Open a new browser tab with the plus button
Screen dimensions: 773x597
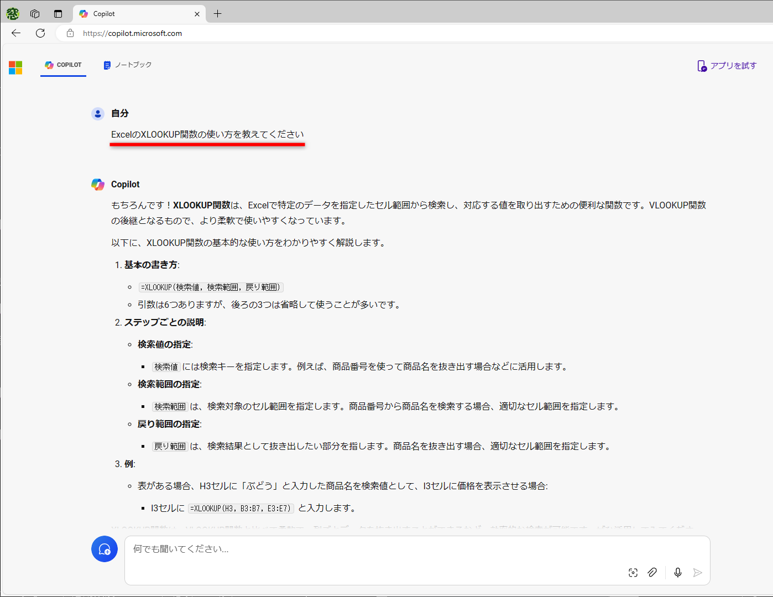click(x=217, y=13)
